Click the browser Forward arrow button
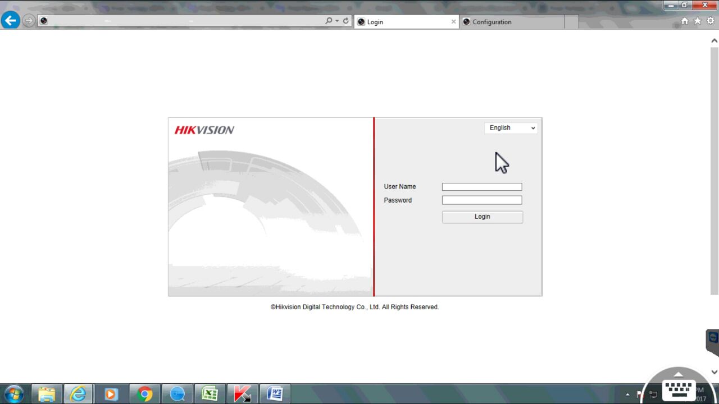Viewport: 719px width, 404px height. pyautogui.click(x=29, y=21)
